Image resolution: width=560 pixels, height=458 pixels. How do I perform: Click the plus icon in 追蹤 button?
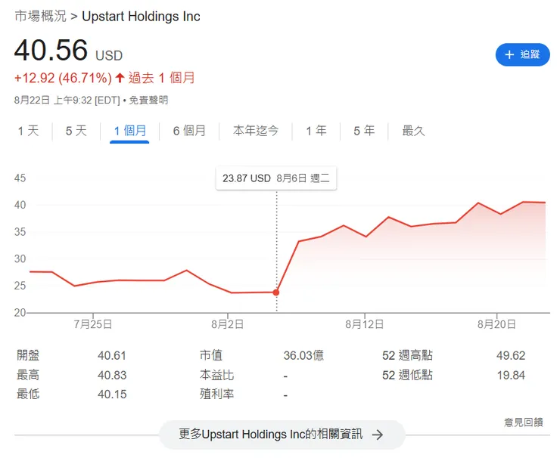pyautogui.click(x=509, y=54)
